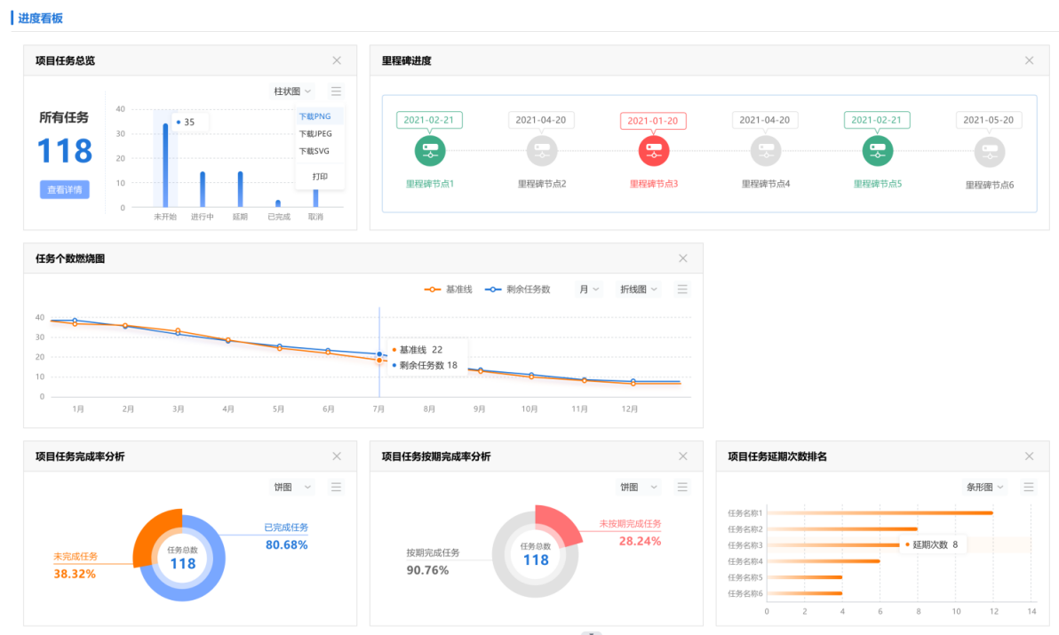Close the 项目任务按期完成率分析 panel
Viewport: 1059px width, 635px height.
[x=682, y=456]
